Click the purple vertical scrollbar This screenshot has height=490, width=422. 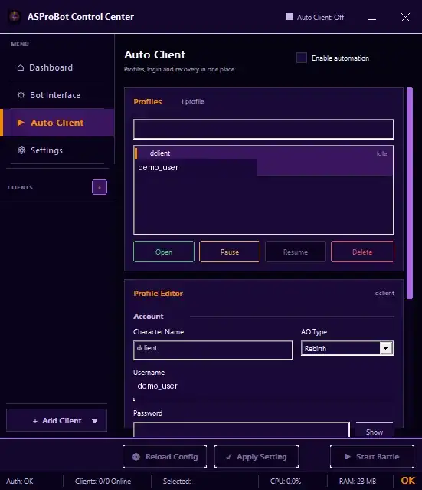click(x=410, y=193)
